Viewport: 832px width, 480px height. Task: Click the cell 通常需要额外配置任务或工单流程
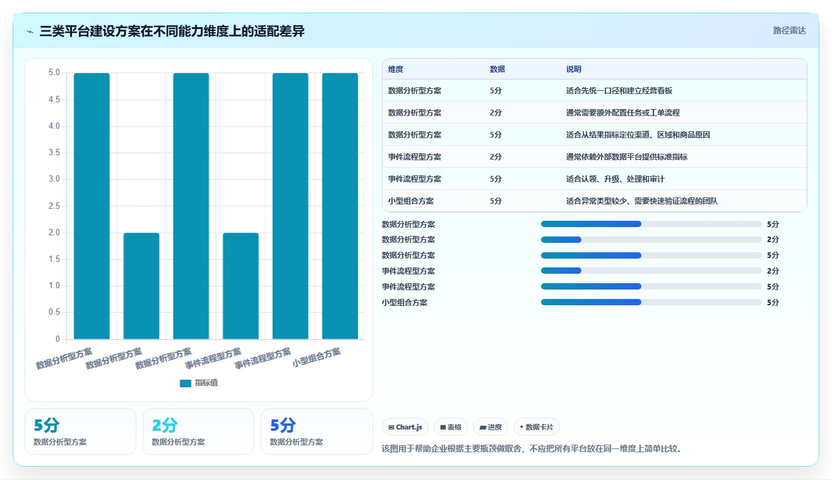(623, 113)
